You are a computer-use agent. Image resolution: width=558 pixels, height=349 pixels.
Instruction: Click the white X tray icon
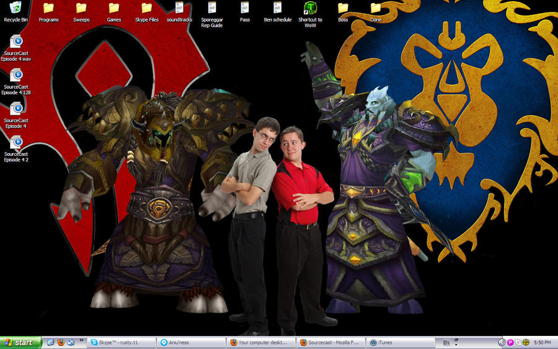point(518,342)
